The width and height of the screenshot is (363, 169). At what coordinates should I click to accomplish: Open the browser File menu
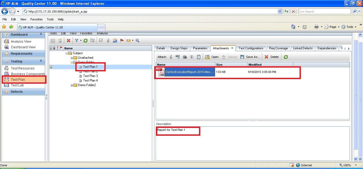pos(5,19)
